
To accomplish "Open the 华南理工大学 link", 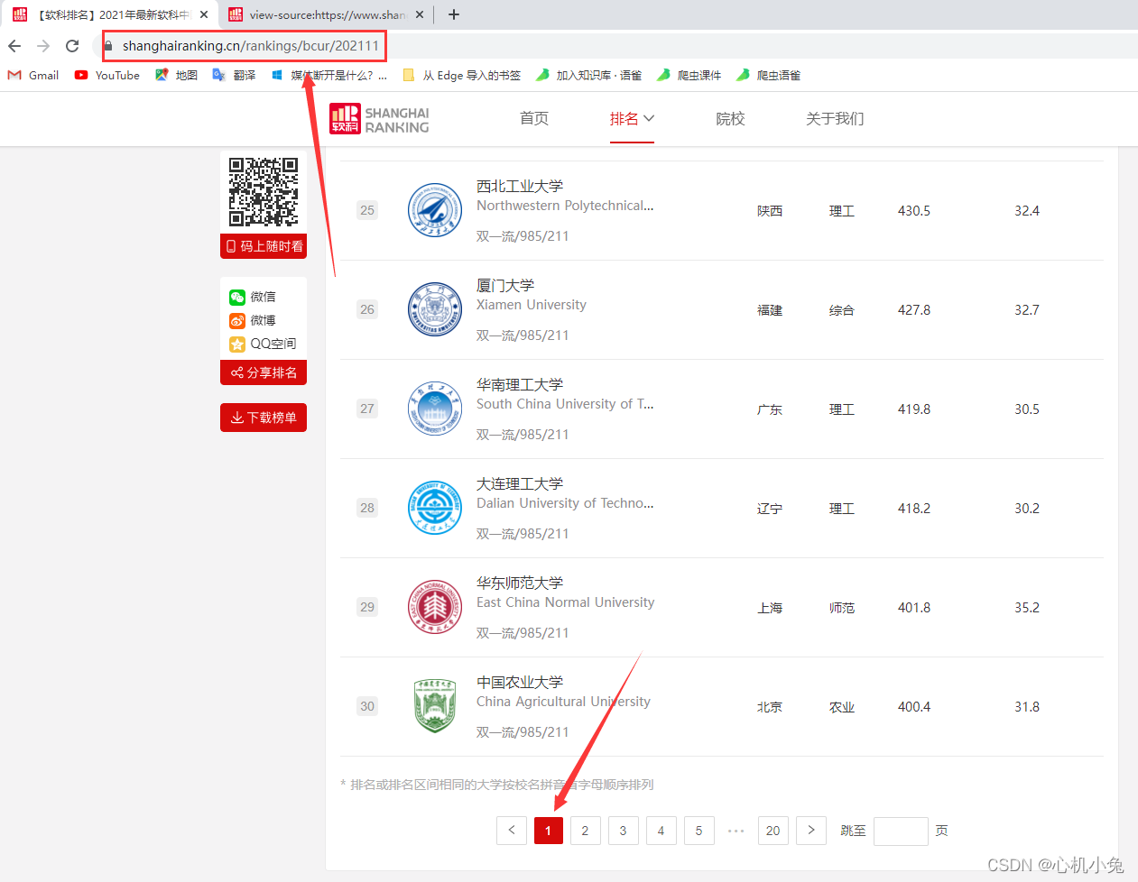I will coord(520,384).
